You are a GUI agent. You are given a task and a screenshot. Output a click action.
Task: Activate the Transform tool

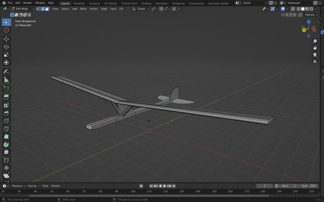6,62
